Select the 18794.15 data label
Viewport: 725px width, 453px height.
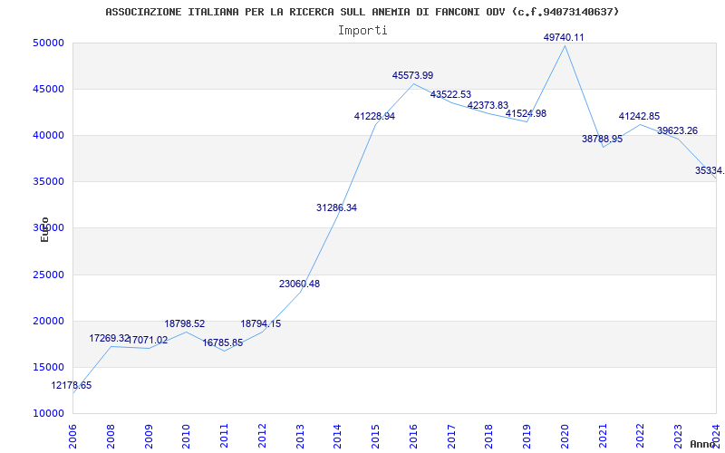pos(261,323)
